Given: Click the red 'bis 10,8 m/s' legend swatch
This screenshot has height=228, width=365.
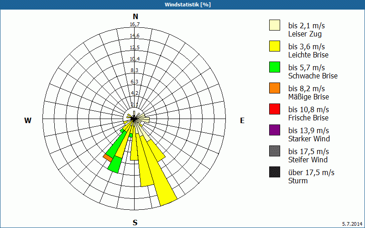Looking at the screenshot, I should 275,109.
